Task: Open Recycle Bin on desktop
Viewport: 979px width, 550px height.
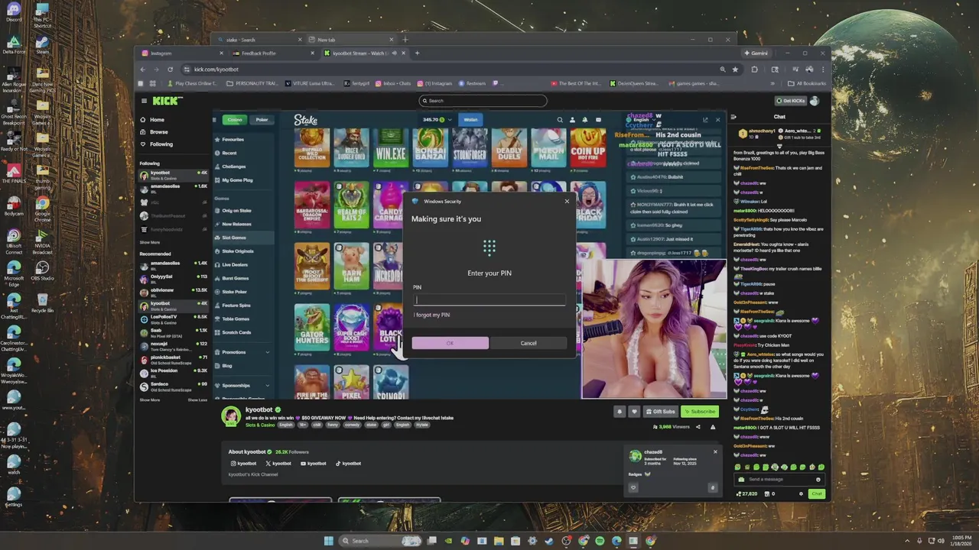Action: coord(42,302)
